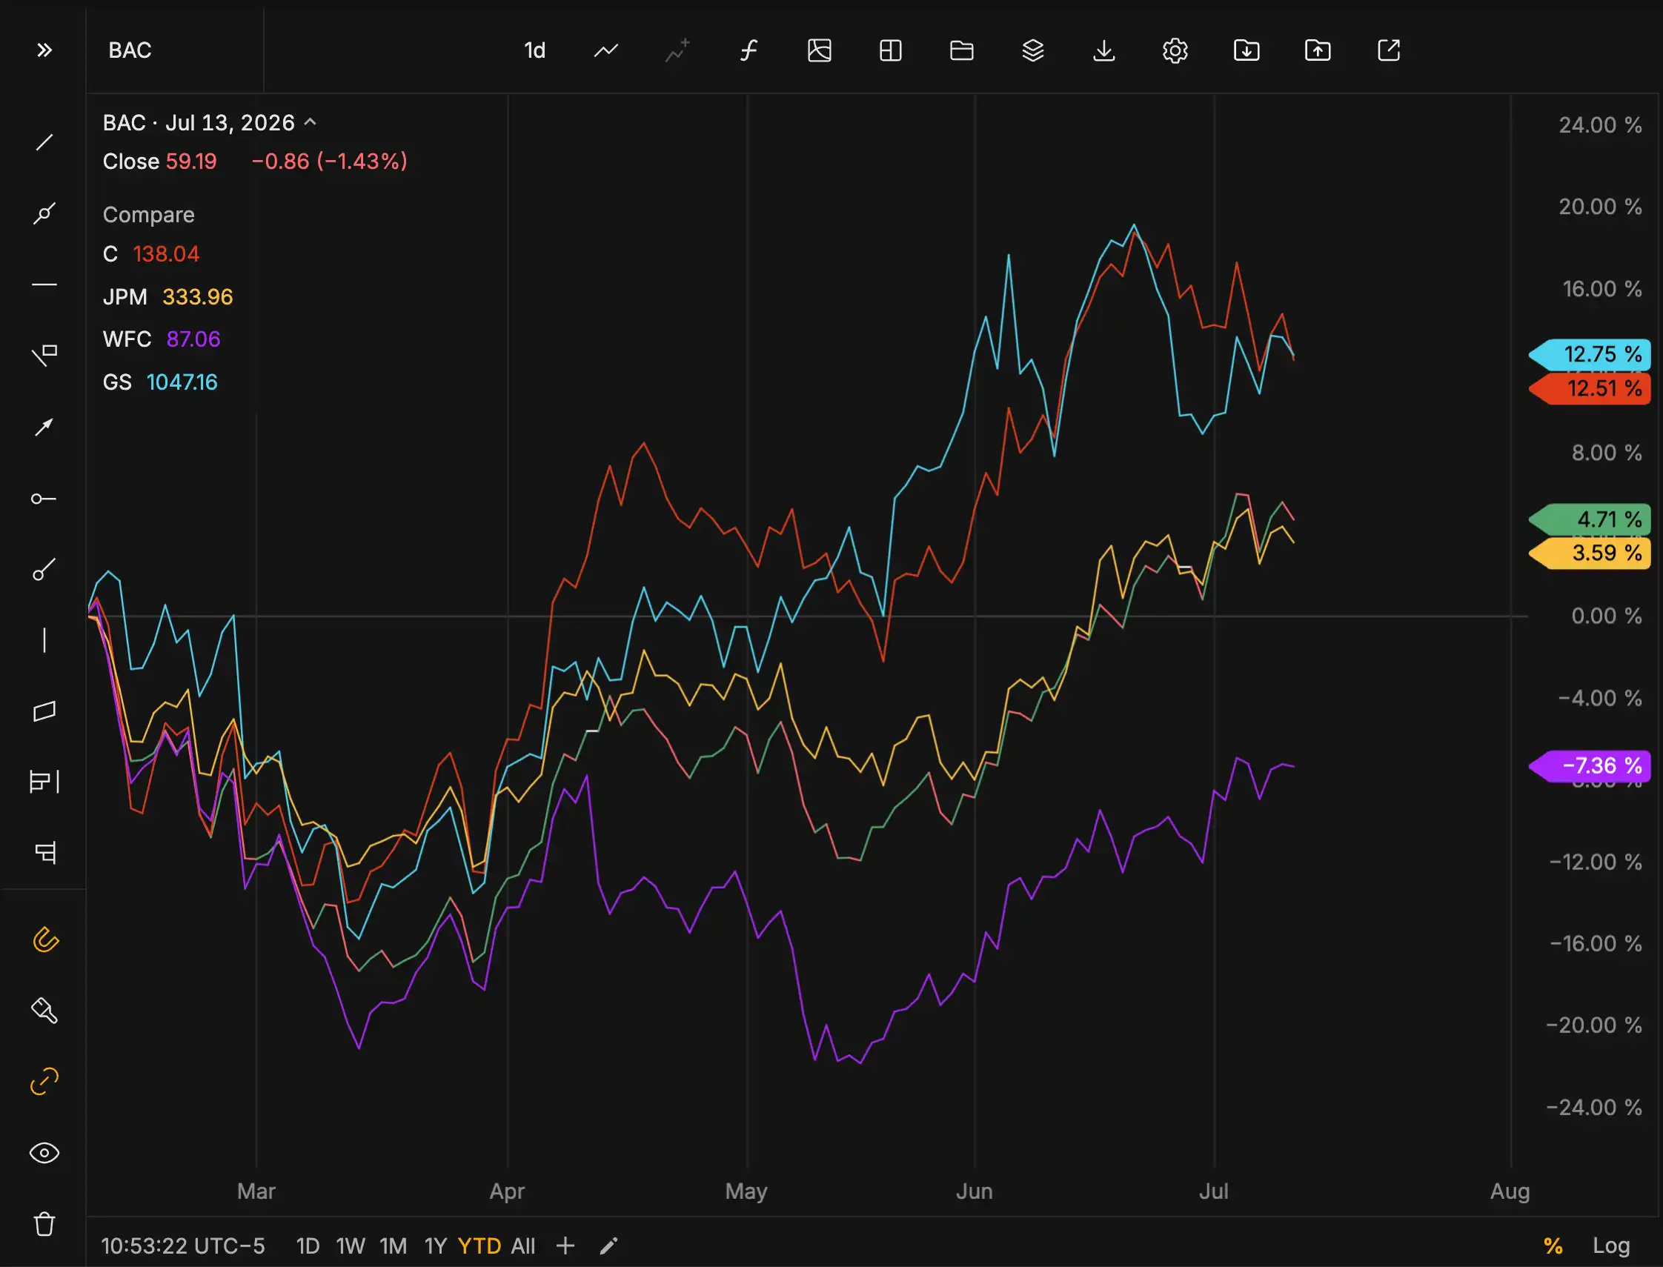Viewport: 1663px width, 1267px height.
Task: Switch to the 1Y time range
Action: click(x=436, y=1246)
